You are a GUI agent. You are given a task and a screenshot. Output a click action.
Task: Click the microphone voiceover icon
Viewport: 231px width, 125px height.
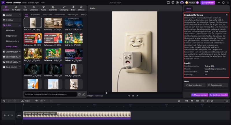[x=179, y=101]
